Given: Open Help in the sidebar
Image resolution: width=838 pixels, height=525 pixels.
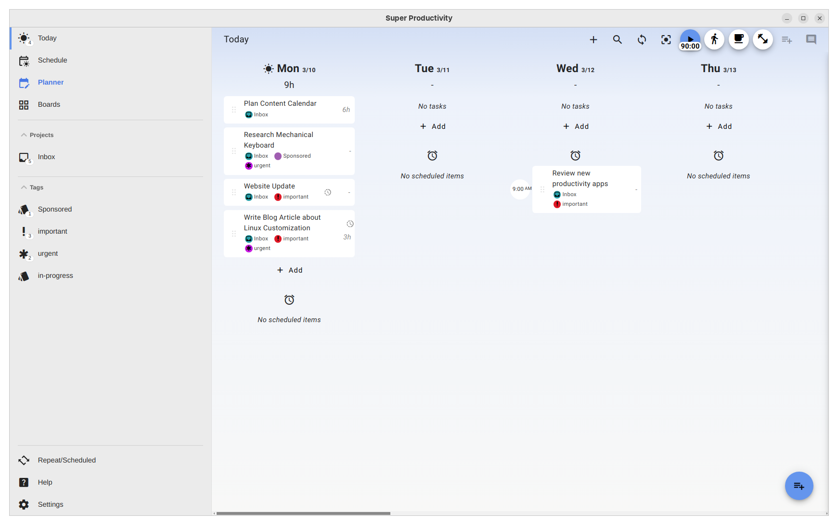Looking at the screenshot, I should pyautogui.click(x=110, y=482).
